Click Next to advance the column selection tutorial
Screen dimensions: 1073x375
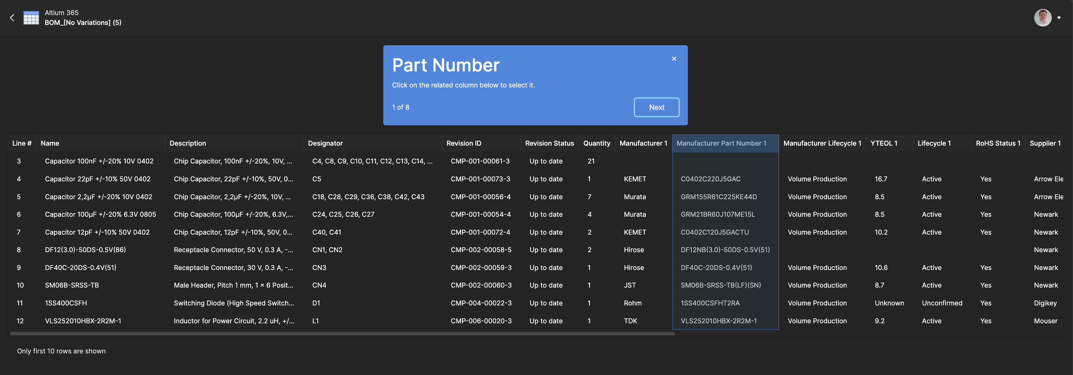coord(656,107)
